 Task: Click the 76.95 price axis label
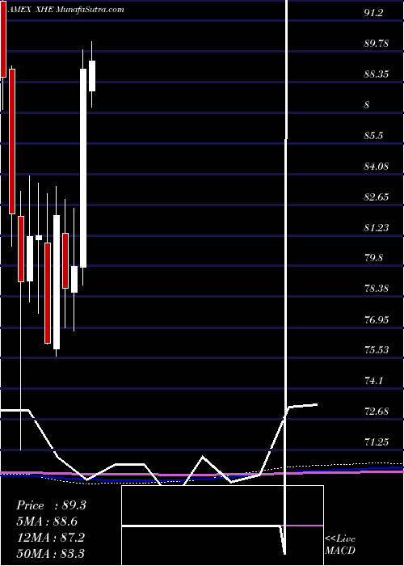click(x=377, y=319)
